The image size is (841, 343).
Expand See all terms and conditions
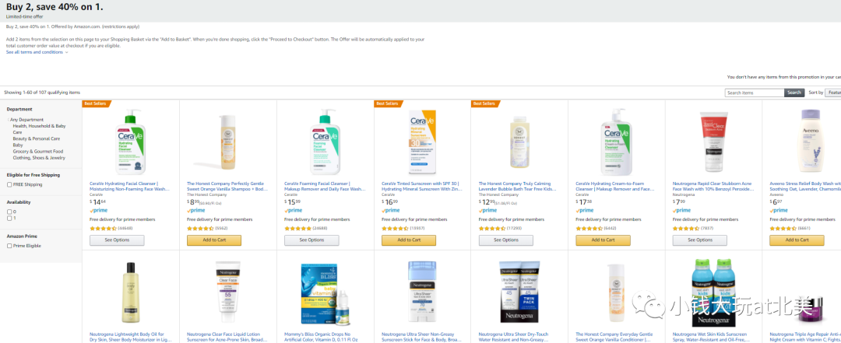click(37, 52)
